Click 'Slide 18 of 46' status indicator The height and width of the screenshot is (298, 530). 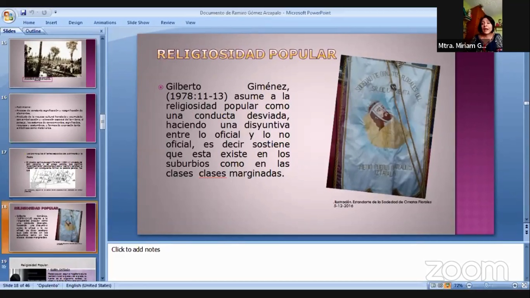click(16, 286)
